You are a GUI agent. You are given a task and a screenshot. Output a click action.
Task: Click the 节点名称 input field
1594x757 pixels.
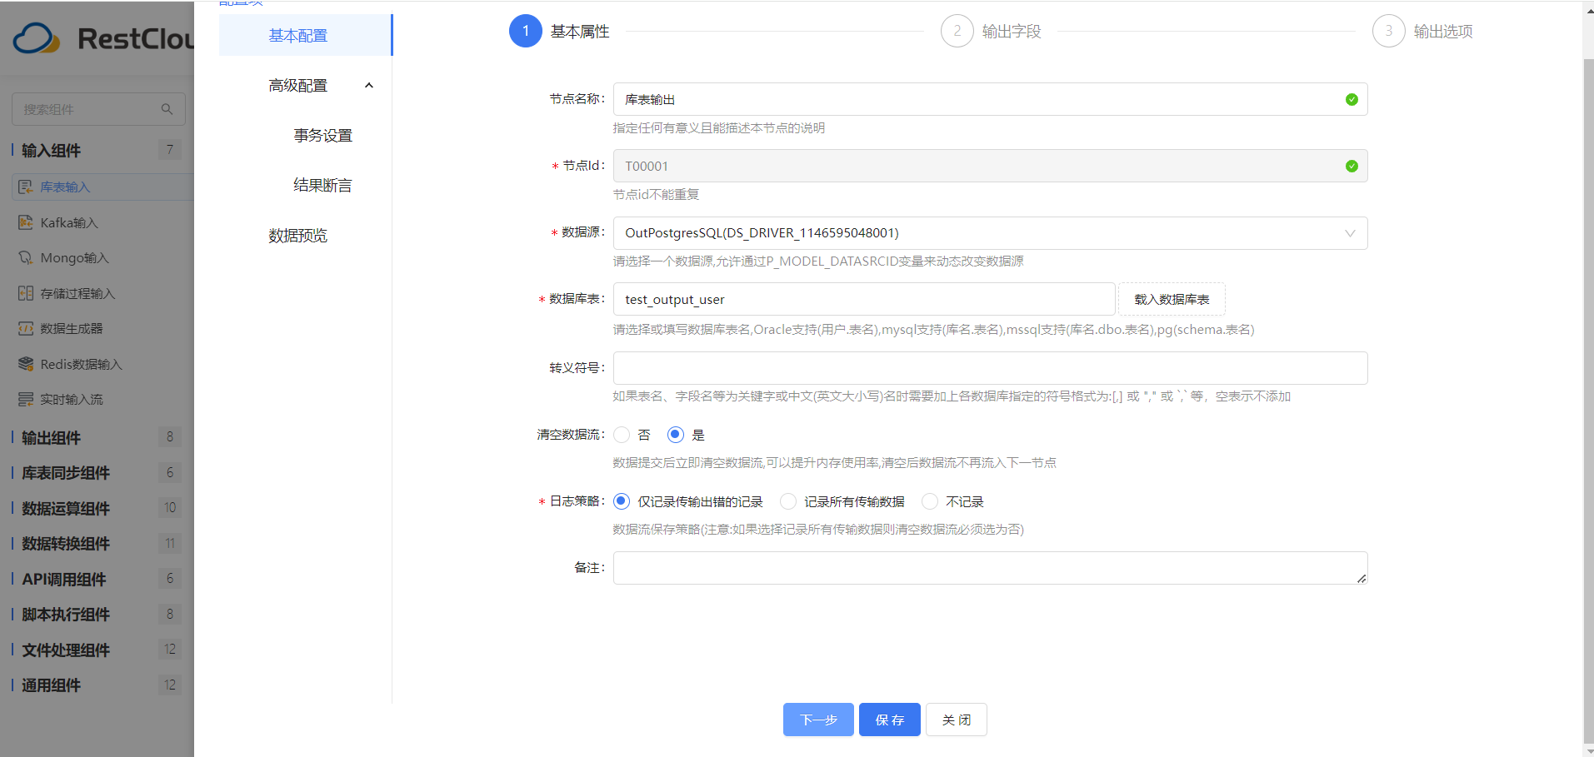pyautogui.click(x=990, y=99)
